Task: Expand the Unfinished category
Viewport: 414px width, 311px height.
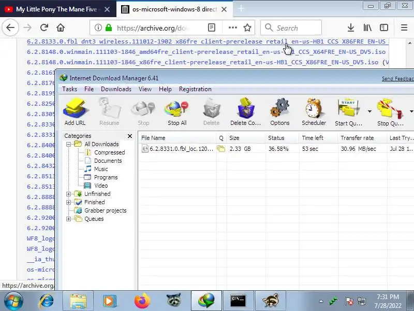Action: [x=68, y=194]
